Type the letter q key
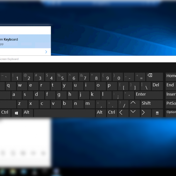 9,86
